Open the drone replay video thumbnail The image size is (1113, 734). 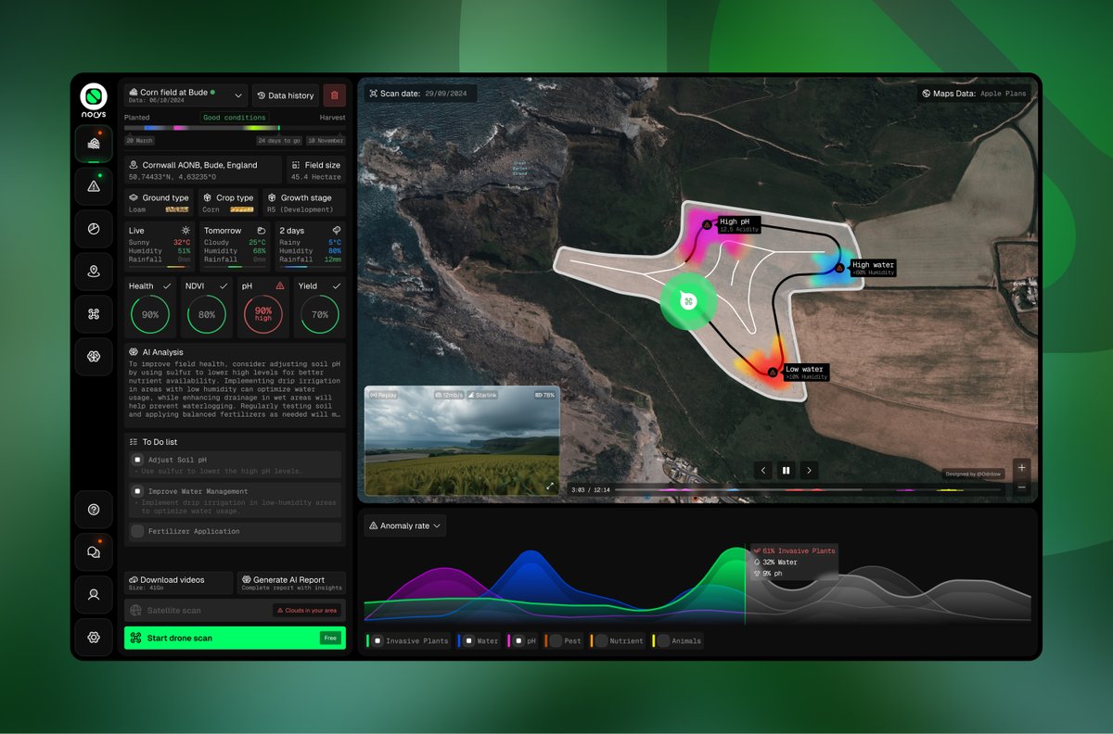[462, 440]
